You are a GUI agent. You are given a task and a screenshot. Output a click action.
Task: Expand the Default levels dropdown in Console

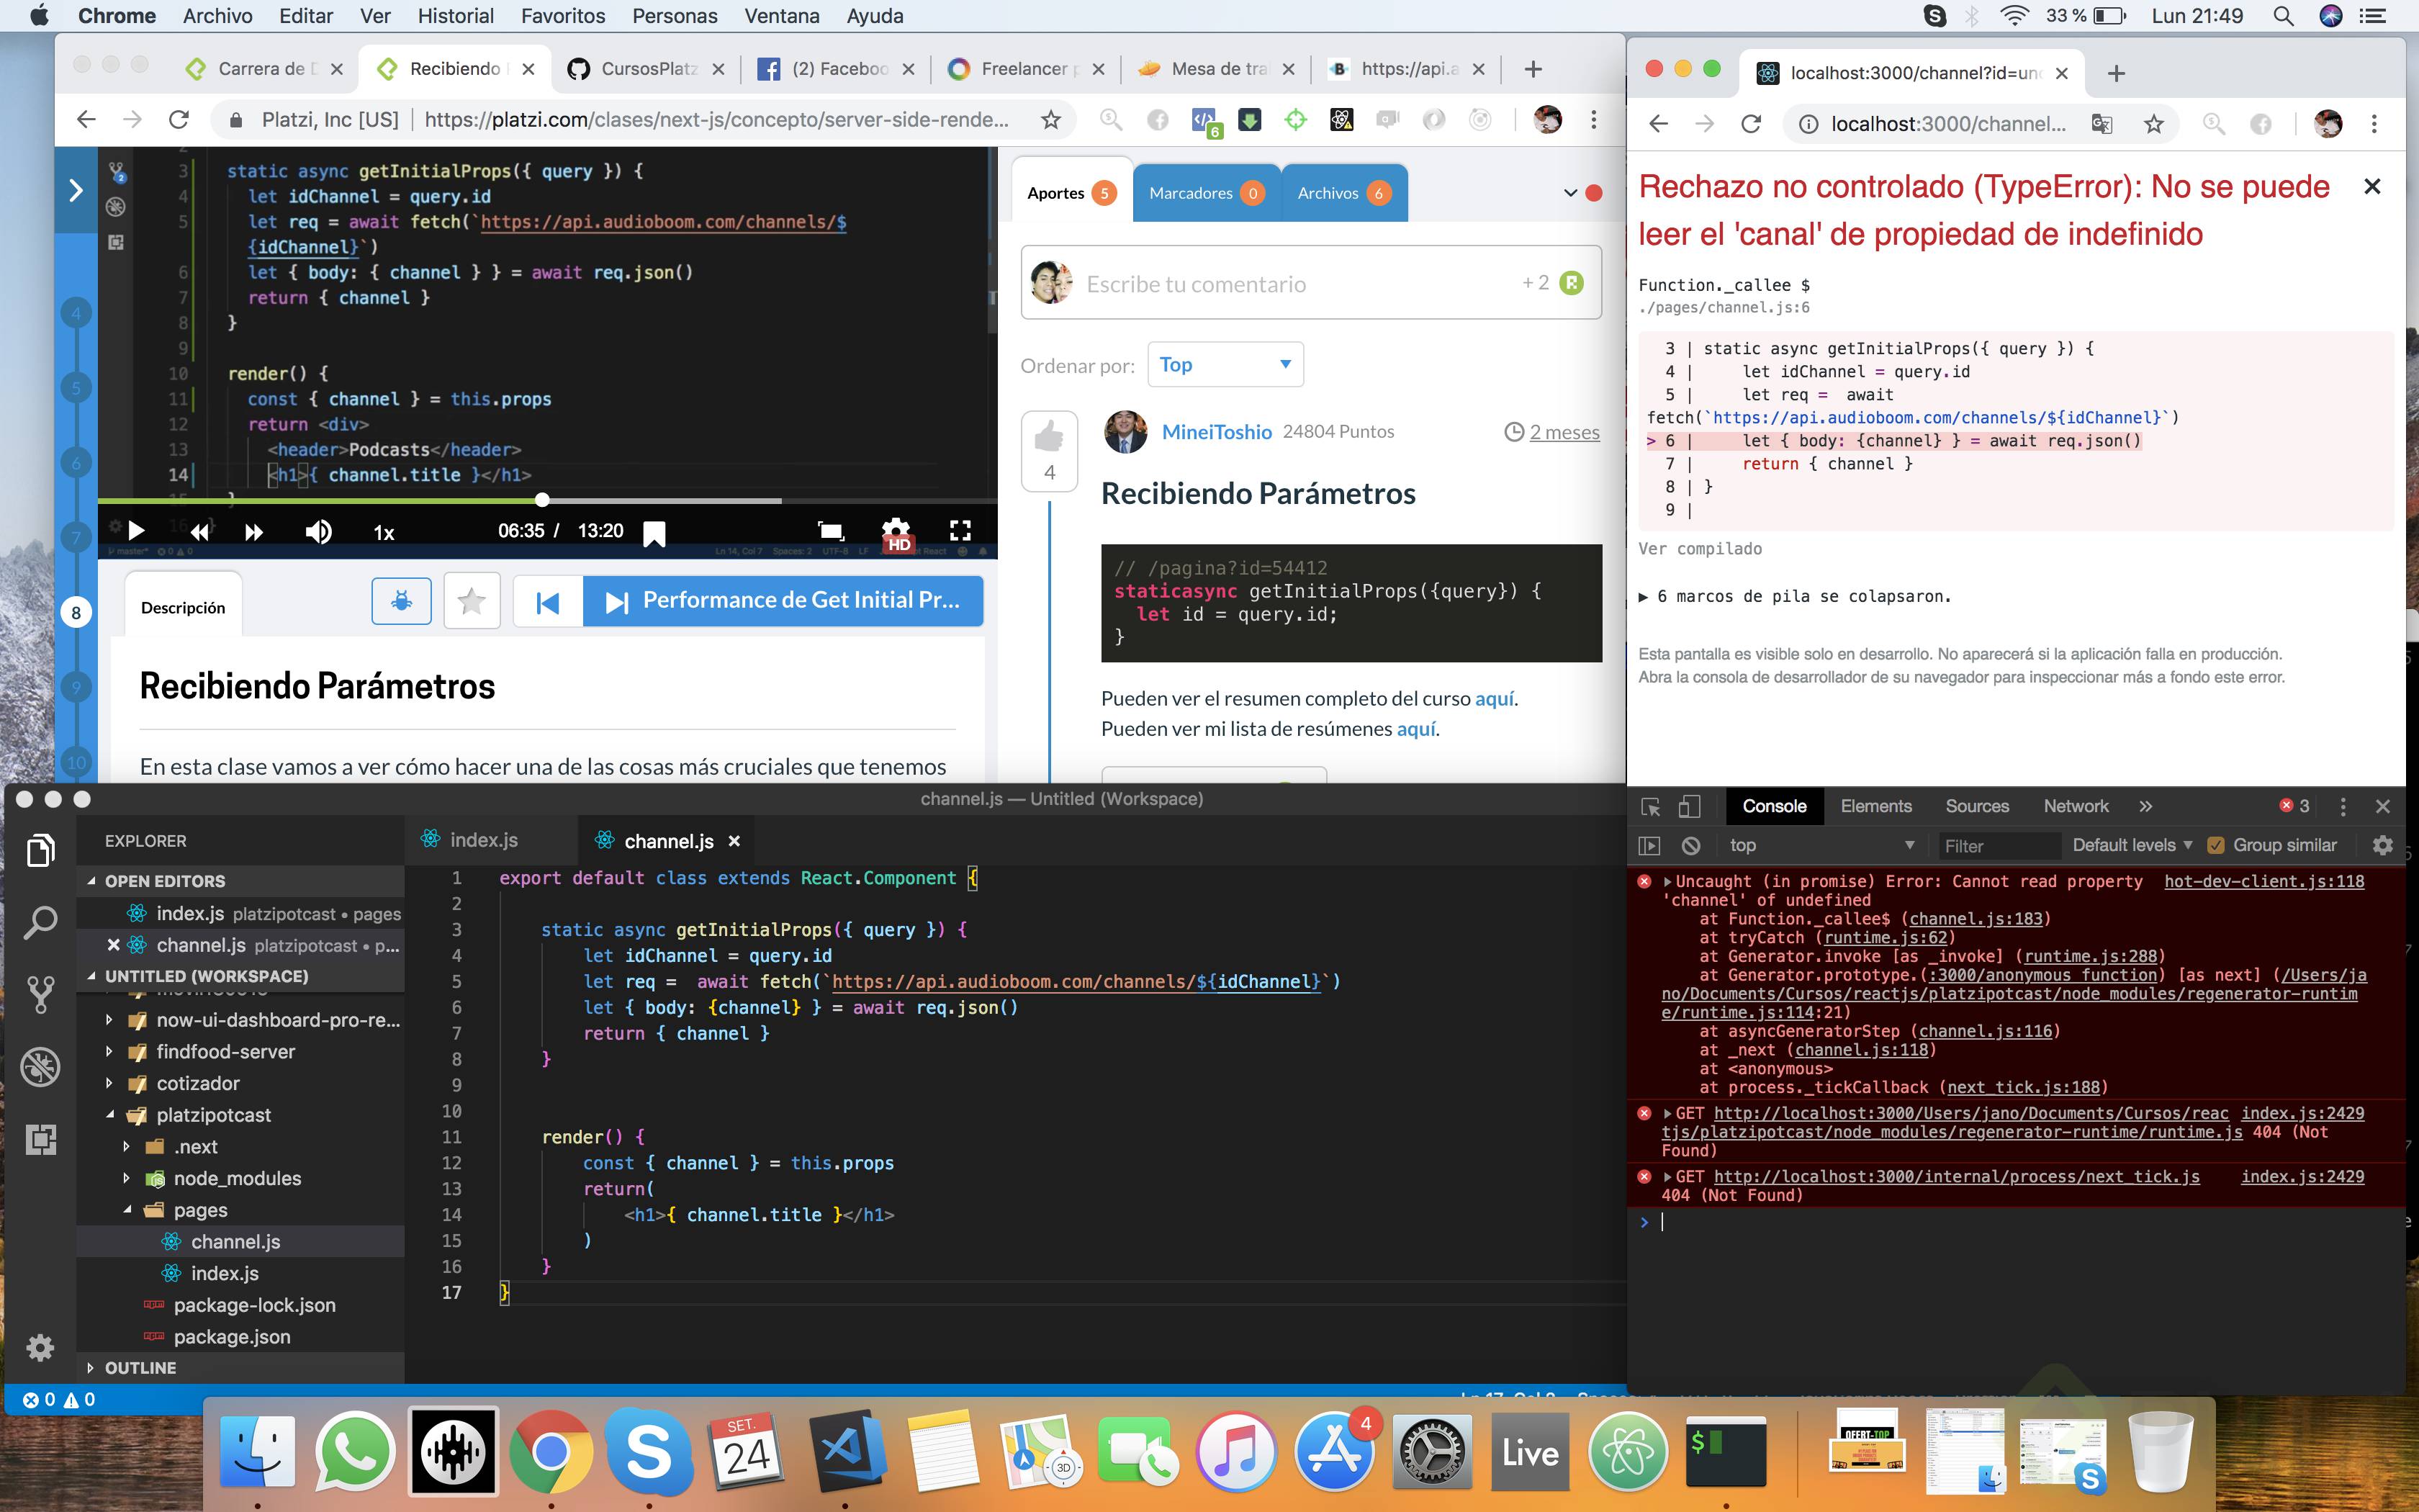point(2130,846)
